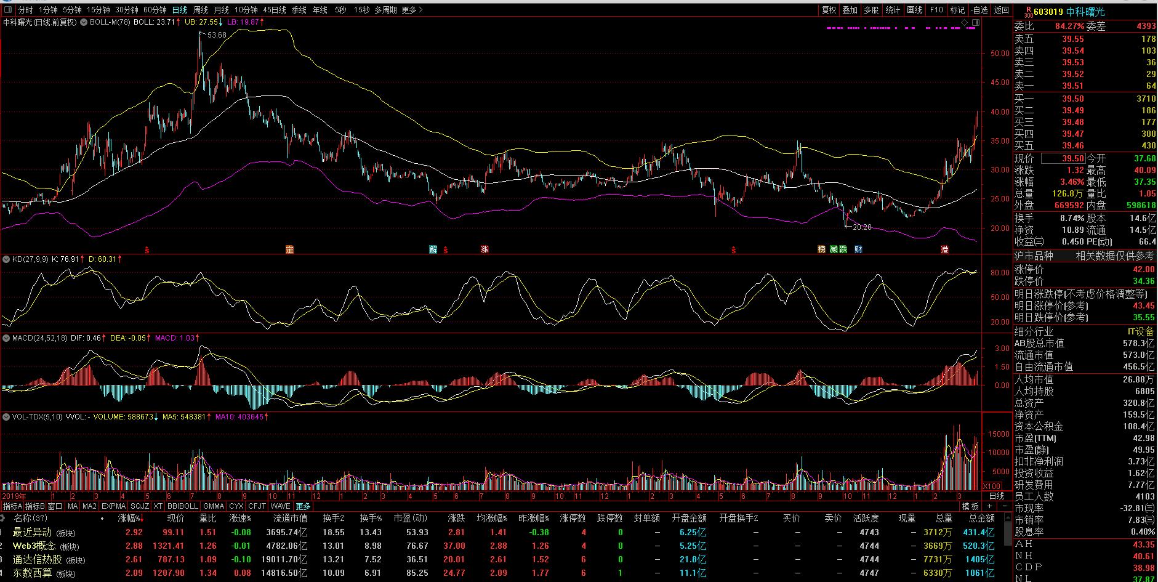The height and width of the screenshot is (582, 1158).
Task: Click the plus zoom button beside 模板
Action: click(989, 506)
